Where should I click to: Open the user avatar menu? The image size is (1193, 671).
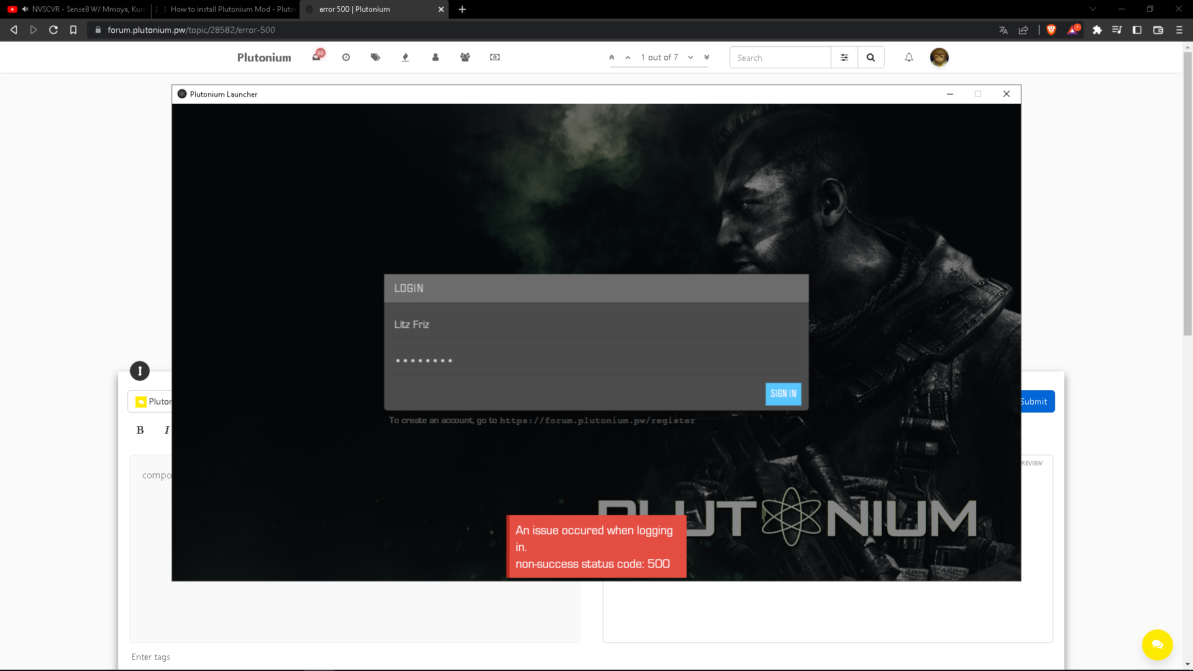pos(939,57)
